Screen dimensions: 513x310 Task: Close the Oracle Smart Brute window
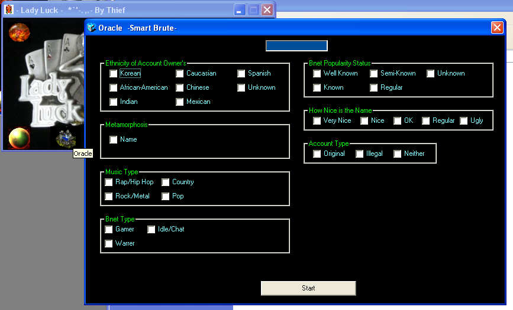(x=497, y=28)
